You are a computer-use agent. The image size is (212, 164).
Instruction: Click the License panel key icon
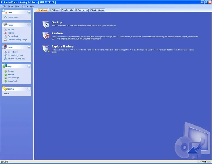(x=5, y=88)
